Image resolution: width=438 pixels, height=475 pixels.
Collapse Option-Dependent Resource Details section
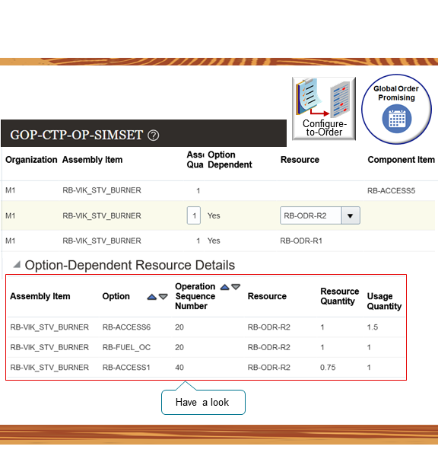(17, 264)
